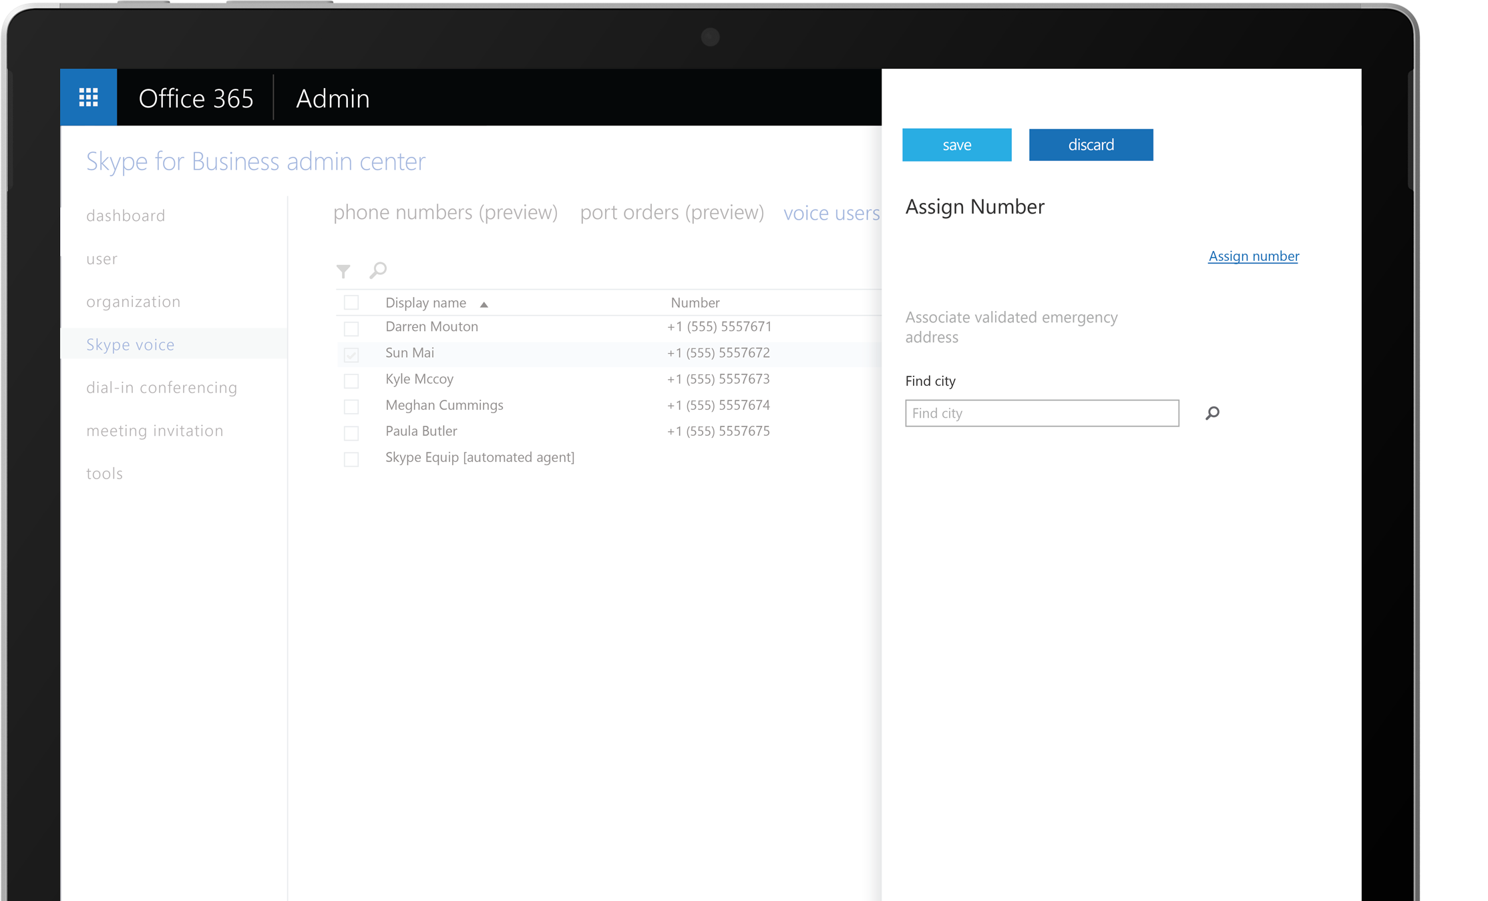
Task: Click the Office 365 title
Action: click(x=196, y=99)
